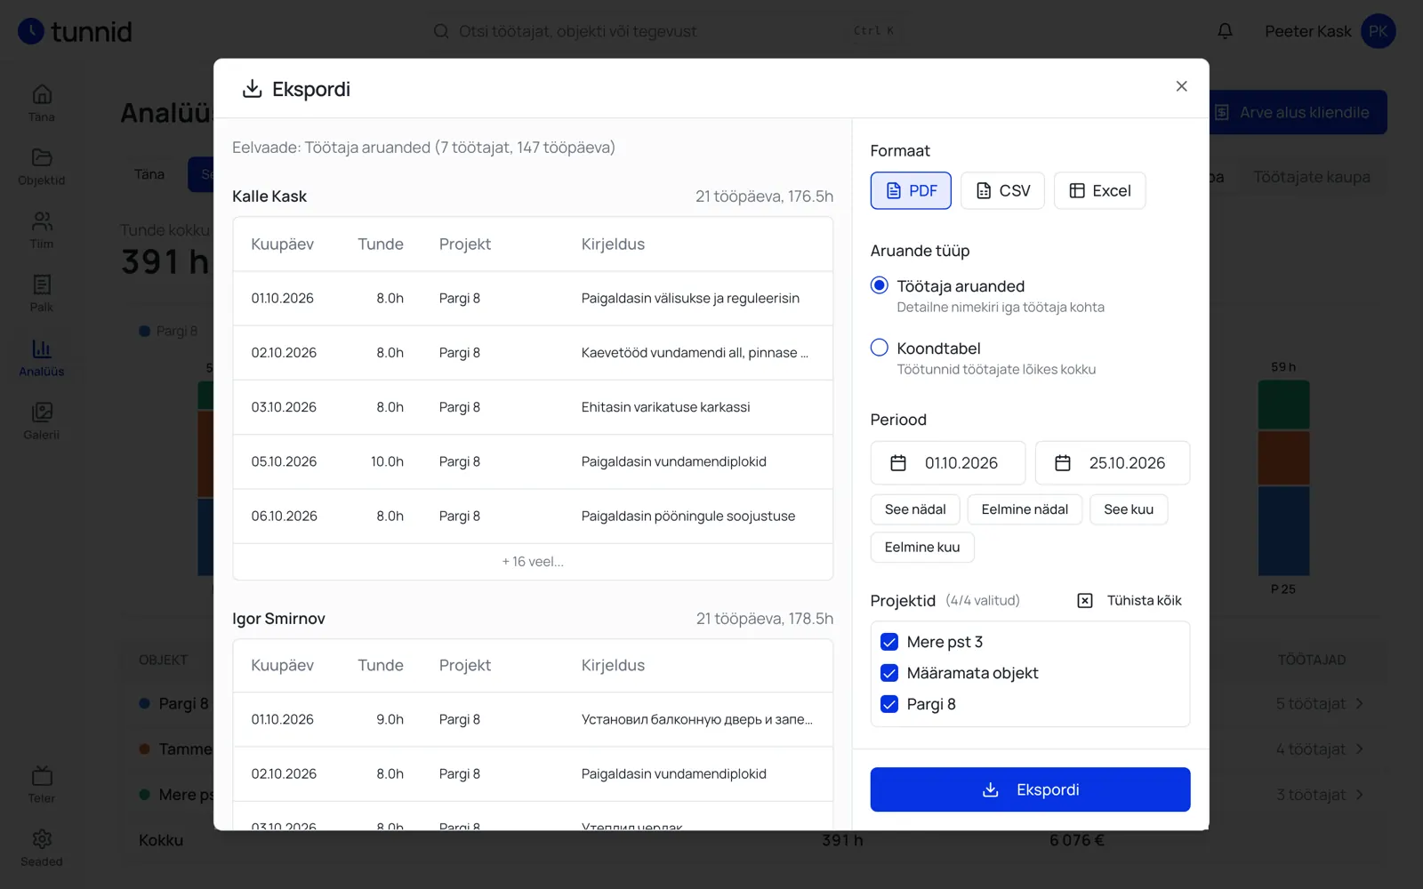The height and width of the screenshot is (889, 1423).
Task: Click the period end date field
Action: coord(1113,463)
